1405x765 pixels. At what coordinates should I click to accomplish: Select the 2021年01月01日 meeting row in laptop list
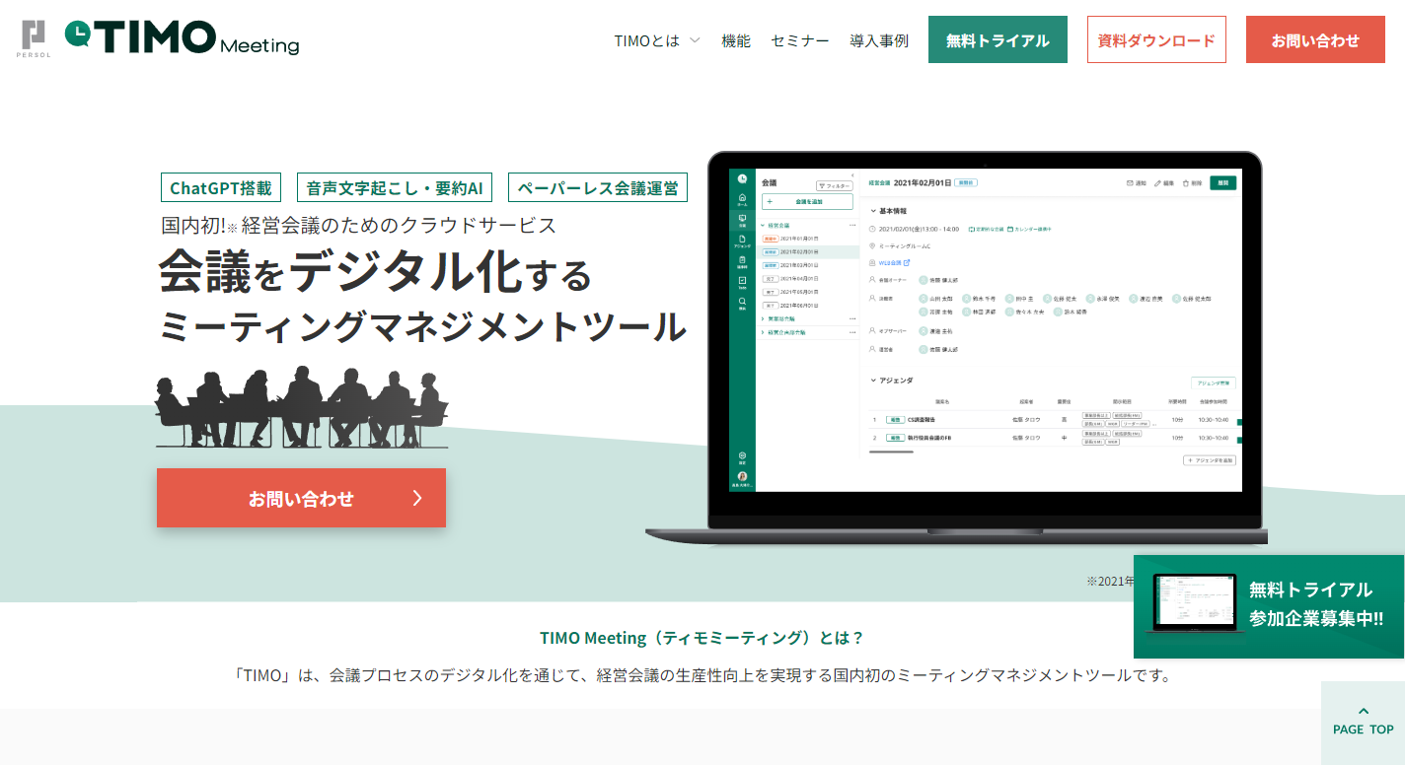point(808,239)
